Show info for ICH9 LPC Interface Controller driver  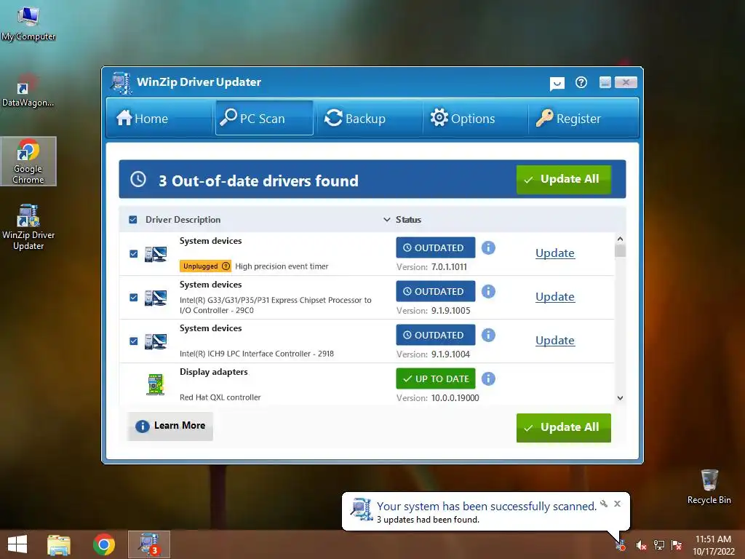point(488,335)
